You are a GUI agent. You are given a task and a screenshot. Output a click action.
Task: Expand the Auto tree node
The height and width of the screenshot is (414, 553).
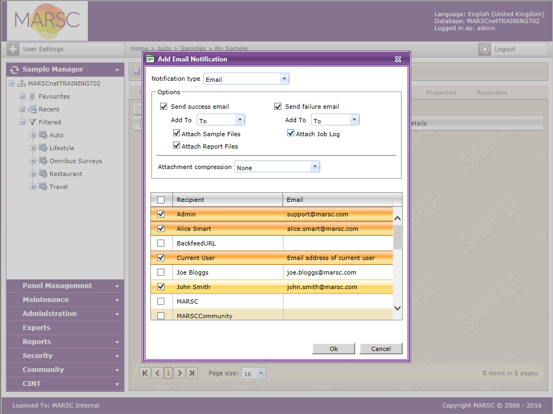pos(33,135)
